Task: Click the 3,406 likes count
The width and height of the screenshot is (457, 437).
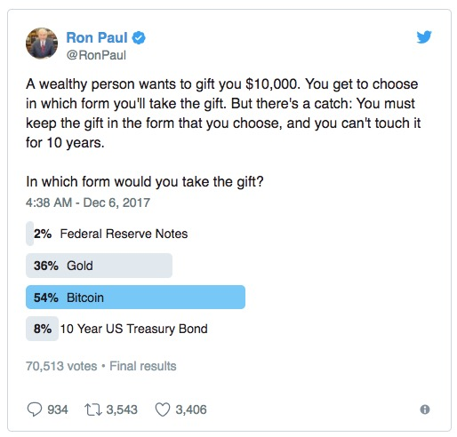Action: point(191,409)
